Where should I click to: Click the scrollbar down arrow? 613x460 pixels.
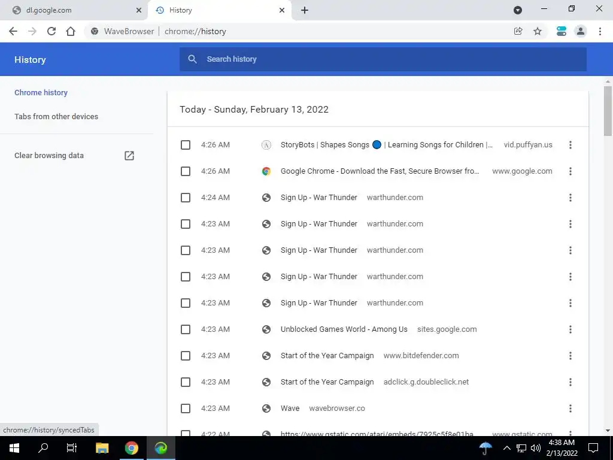[608, 431]
